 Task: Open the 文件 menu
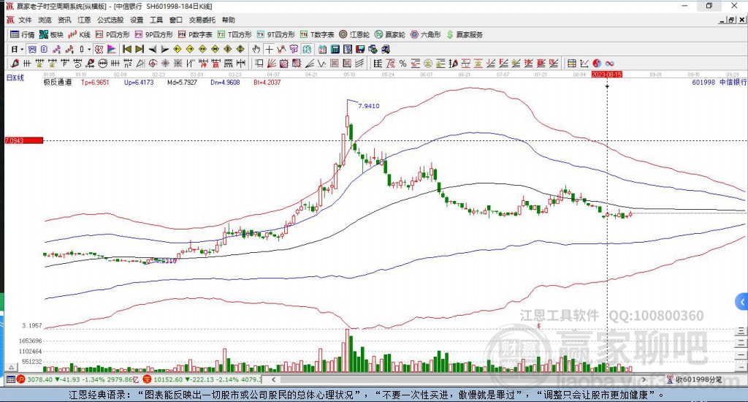click(25, 20)
